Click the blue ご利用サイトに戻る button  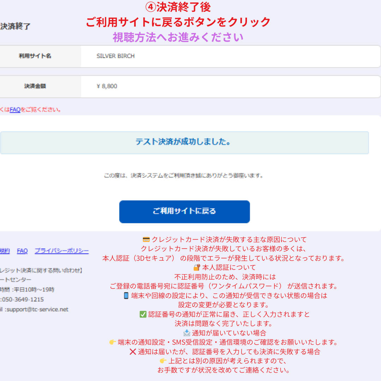[184, 212]
